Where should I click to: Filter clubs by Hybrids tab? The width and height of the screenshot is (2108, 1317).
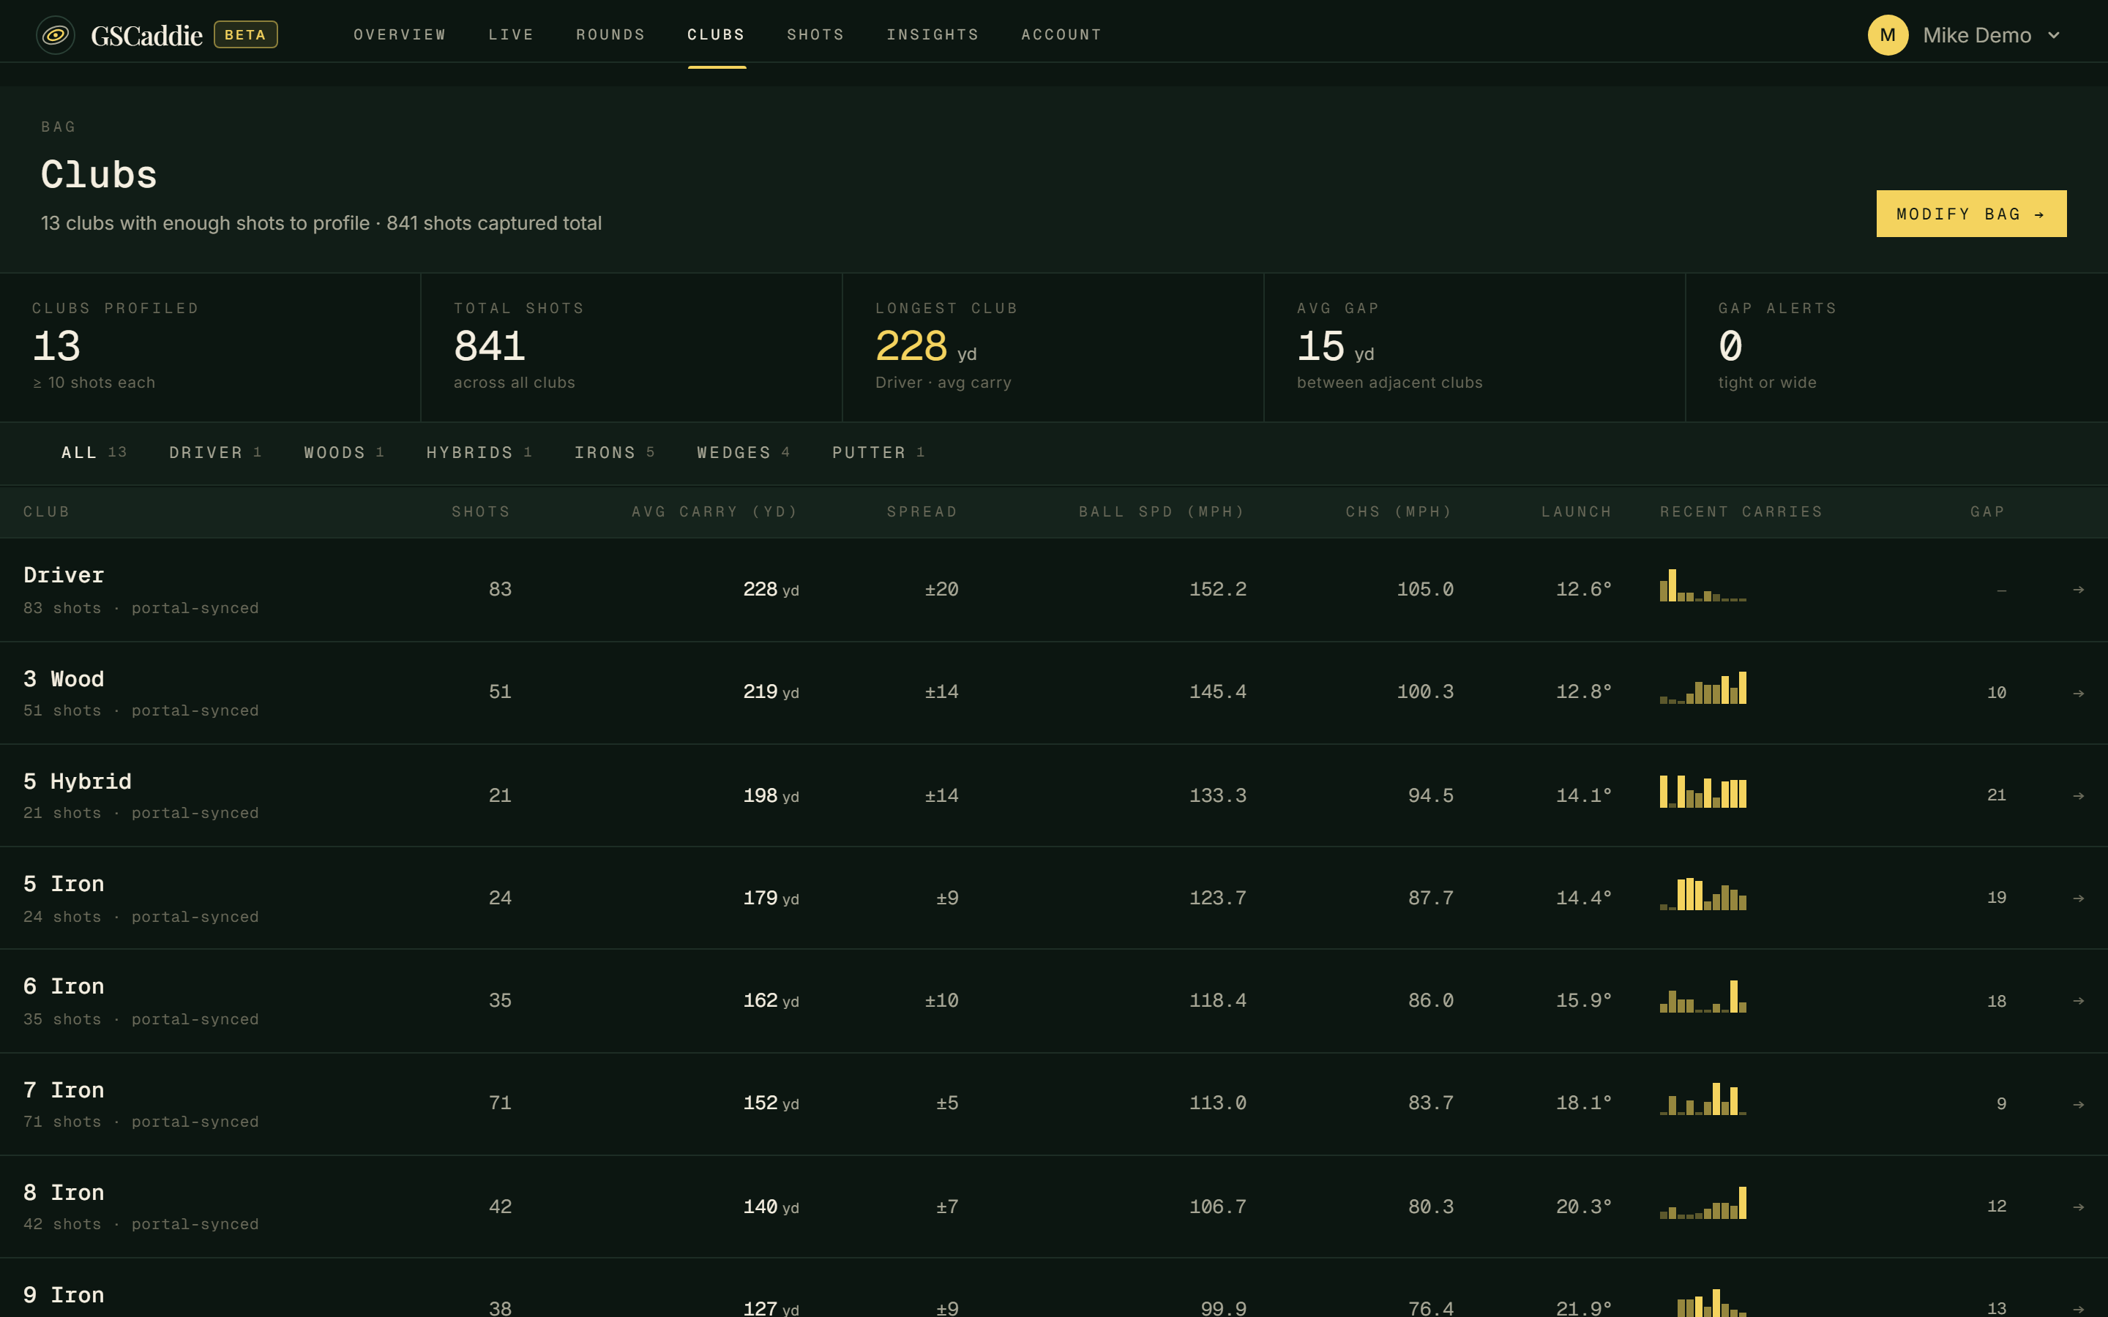pyautogui.click(x=479, y=452)
